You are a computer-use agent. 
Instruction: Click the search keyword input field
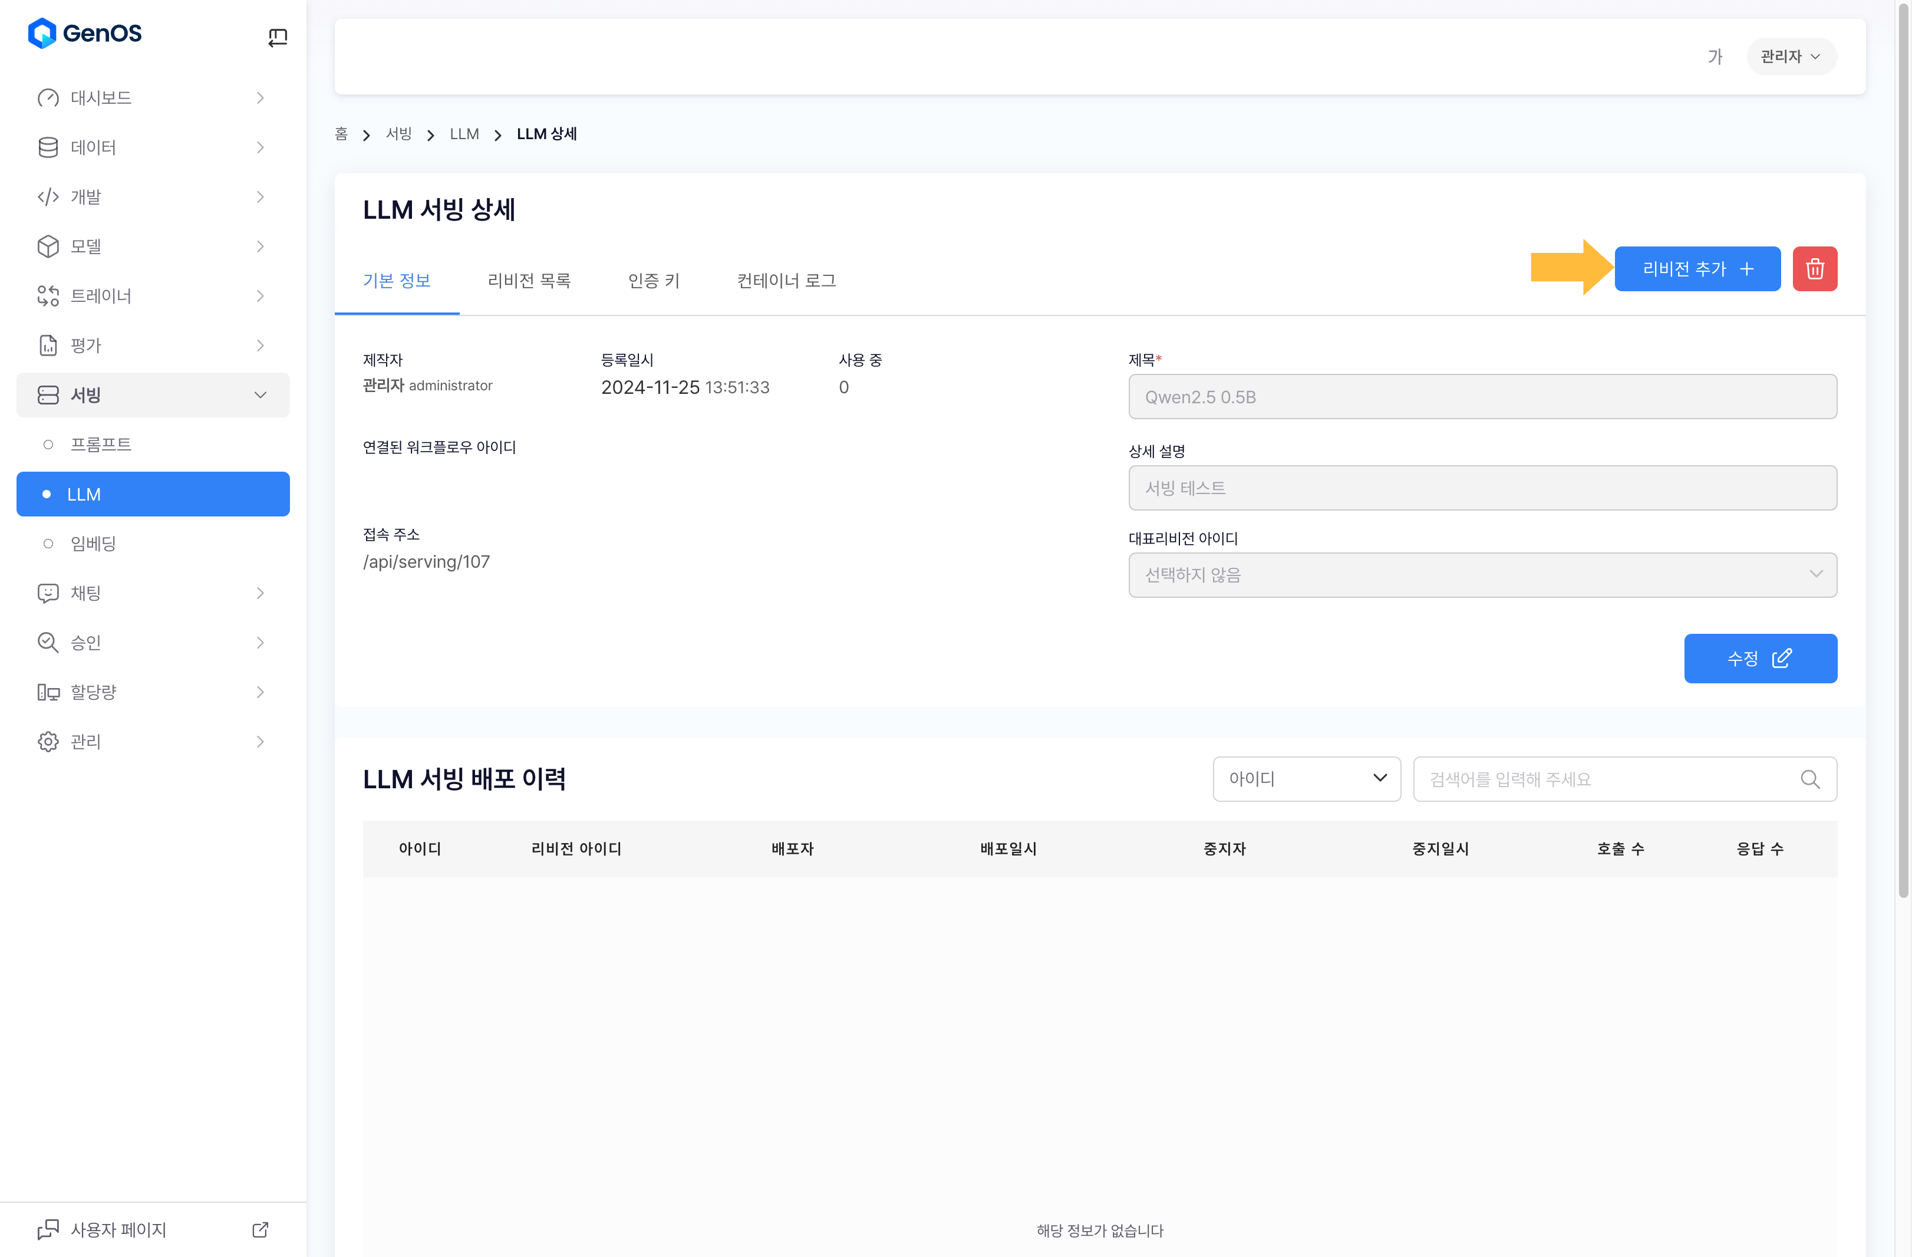[x=1607, y=779]
